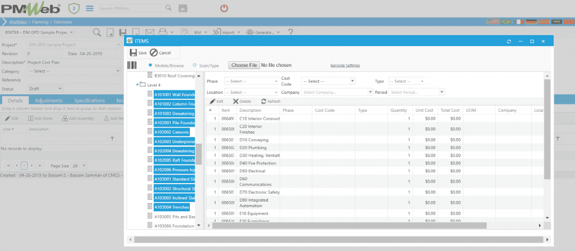Click the Cancel icon in Items dialog
Viewport: 575px width, 251px height.
point(153,52)
